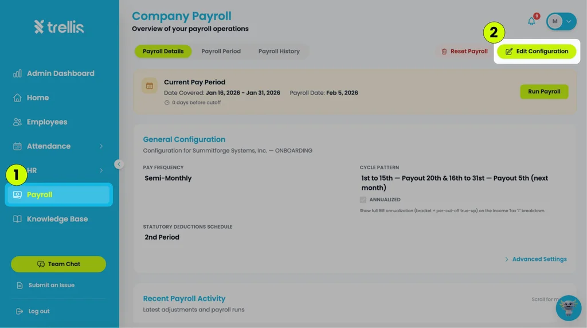Click the Payroll money icon
Screen dimensions: 587x328
click(x=17, y=195)
